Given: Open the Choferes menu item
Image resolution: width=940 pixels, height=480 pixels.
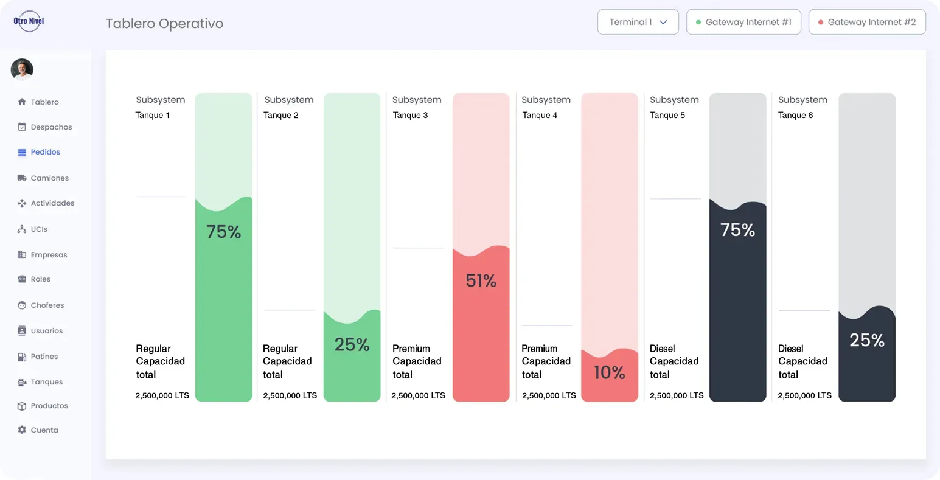Looking at the screenshot, I should point(47,305).
